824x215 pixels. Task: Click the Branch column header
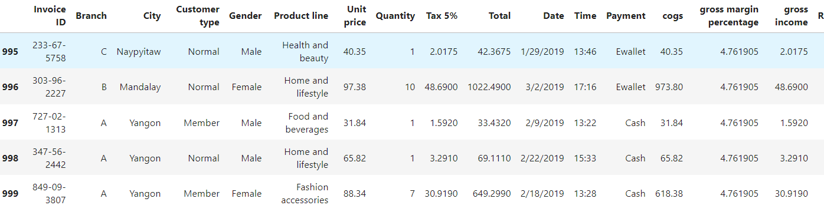coord(91,16)
